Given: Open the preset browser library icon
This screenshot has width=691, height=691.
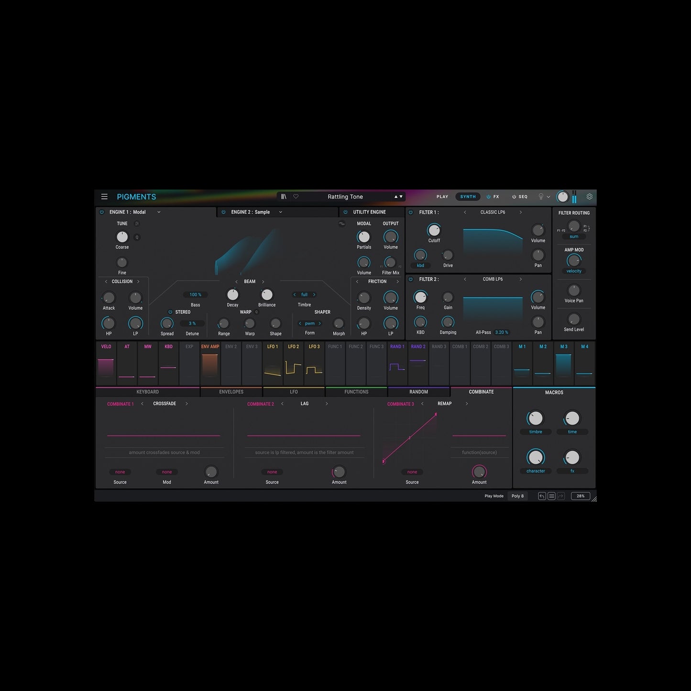Looking at the screenshot, I should [x=284, y=197].
